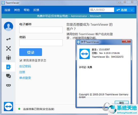The height and width of the screenshot is (115, 138).
Task: Click the TeamViewer title bar app icon
Action: pos(3,3)
